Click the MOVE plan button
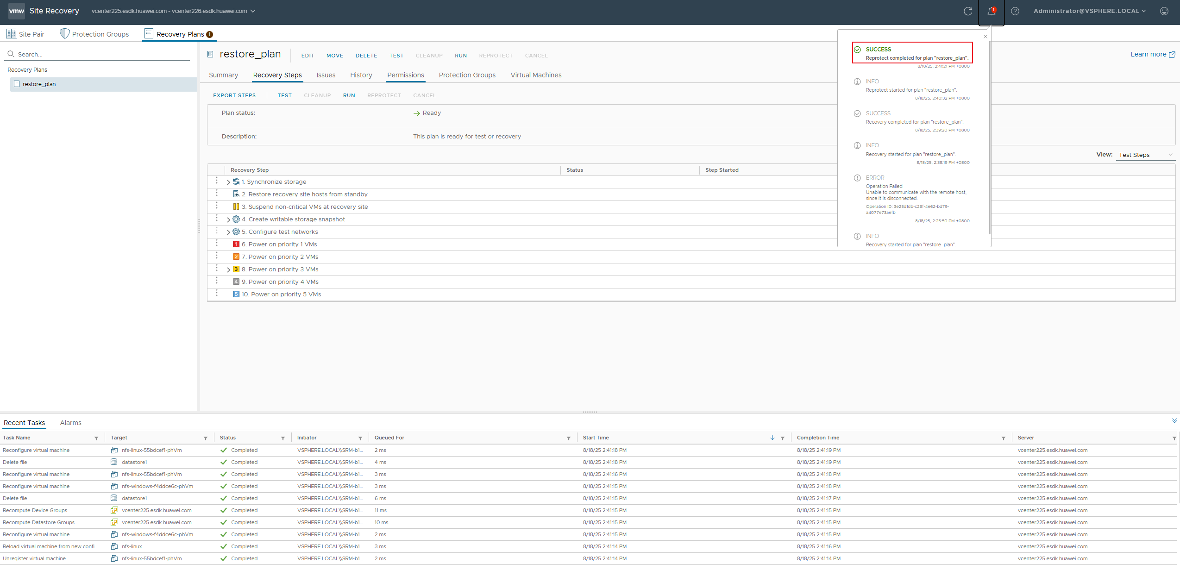Screen dimensions: 1180x570 (x=335, y=56)
